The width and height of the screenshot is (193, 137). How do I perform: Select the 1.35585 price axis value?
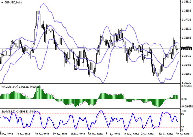187,38
